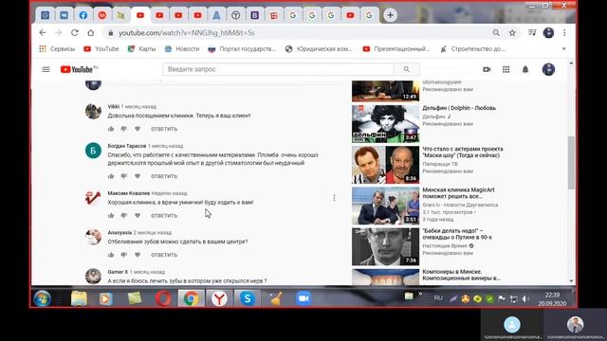The width and height of the screenshot is (607, 341).
Task: Open the YouTube account avatar menu
Action: [x=548, y=69]
